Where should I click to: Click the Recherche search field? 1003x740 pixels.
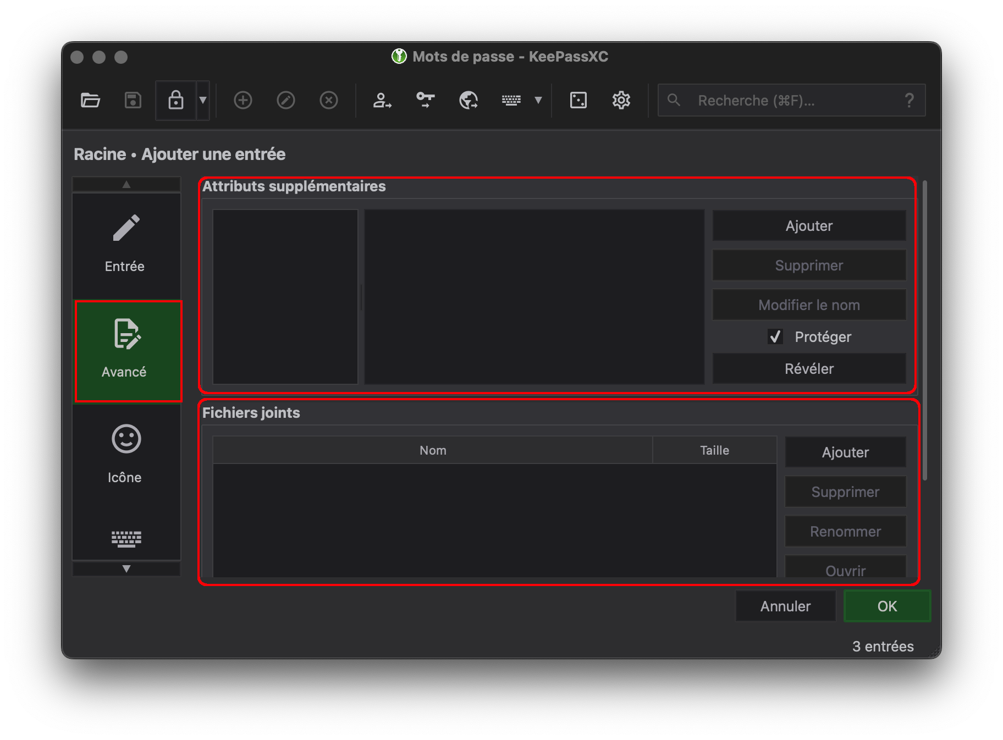[x=792, y=100]
